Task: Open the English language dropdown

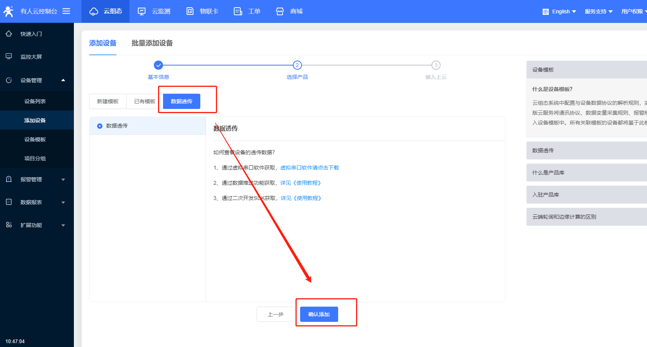Action: (559, 11)
